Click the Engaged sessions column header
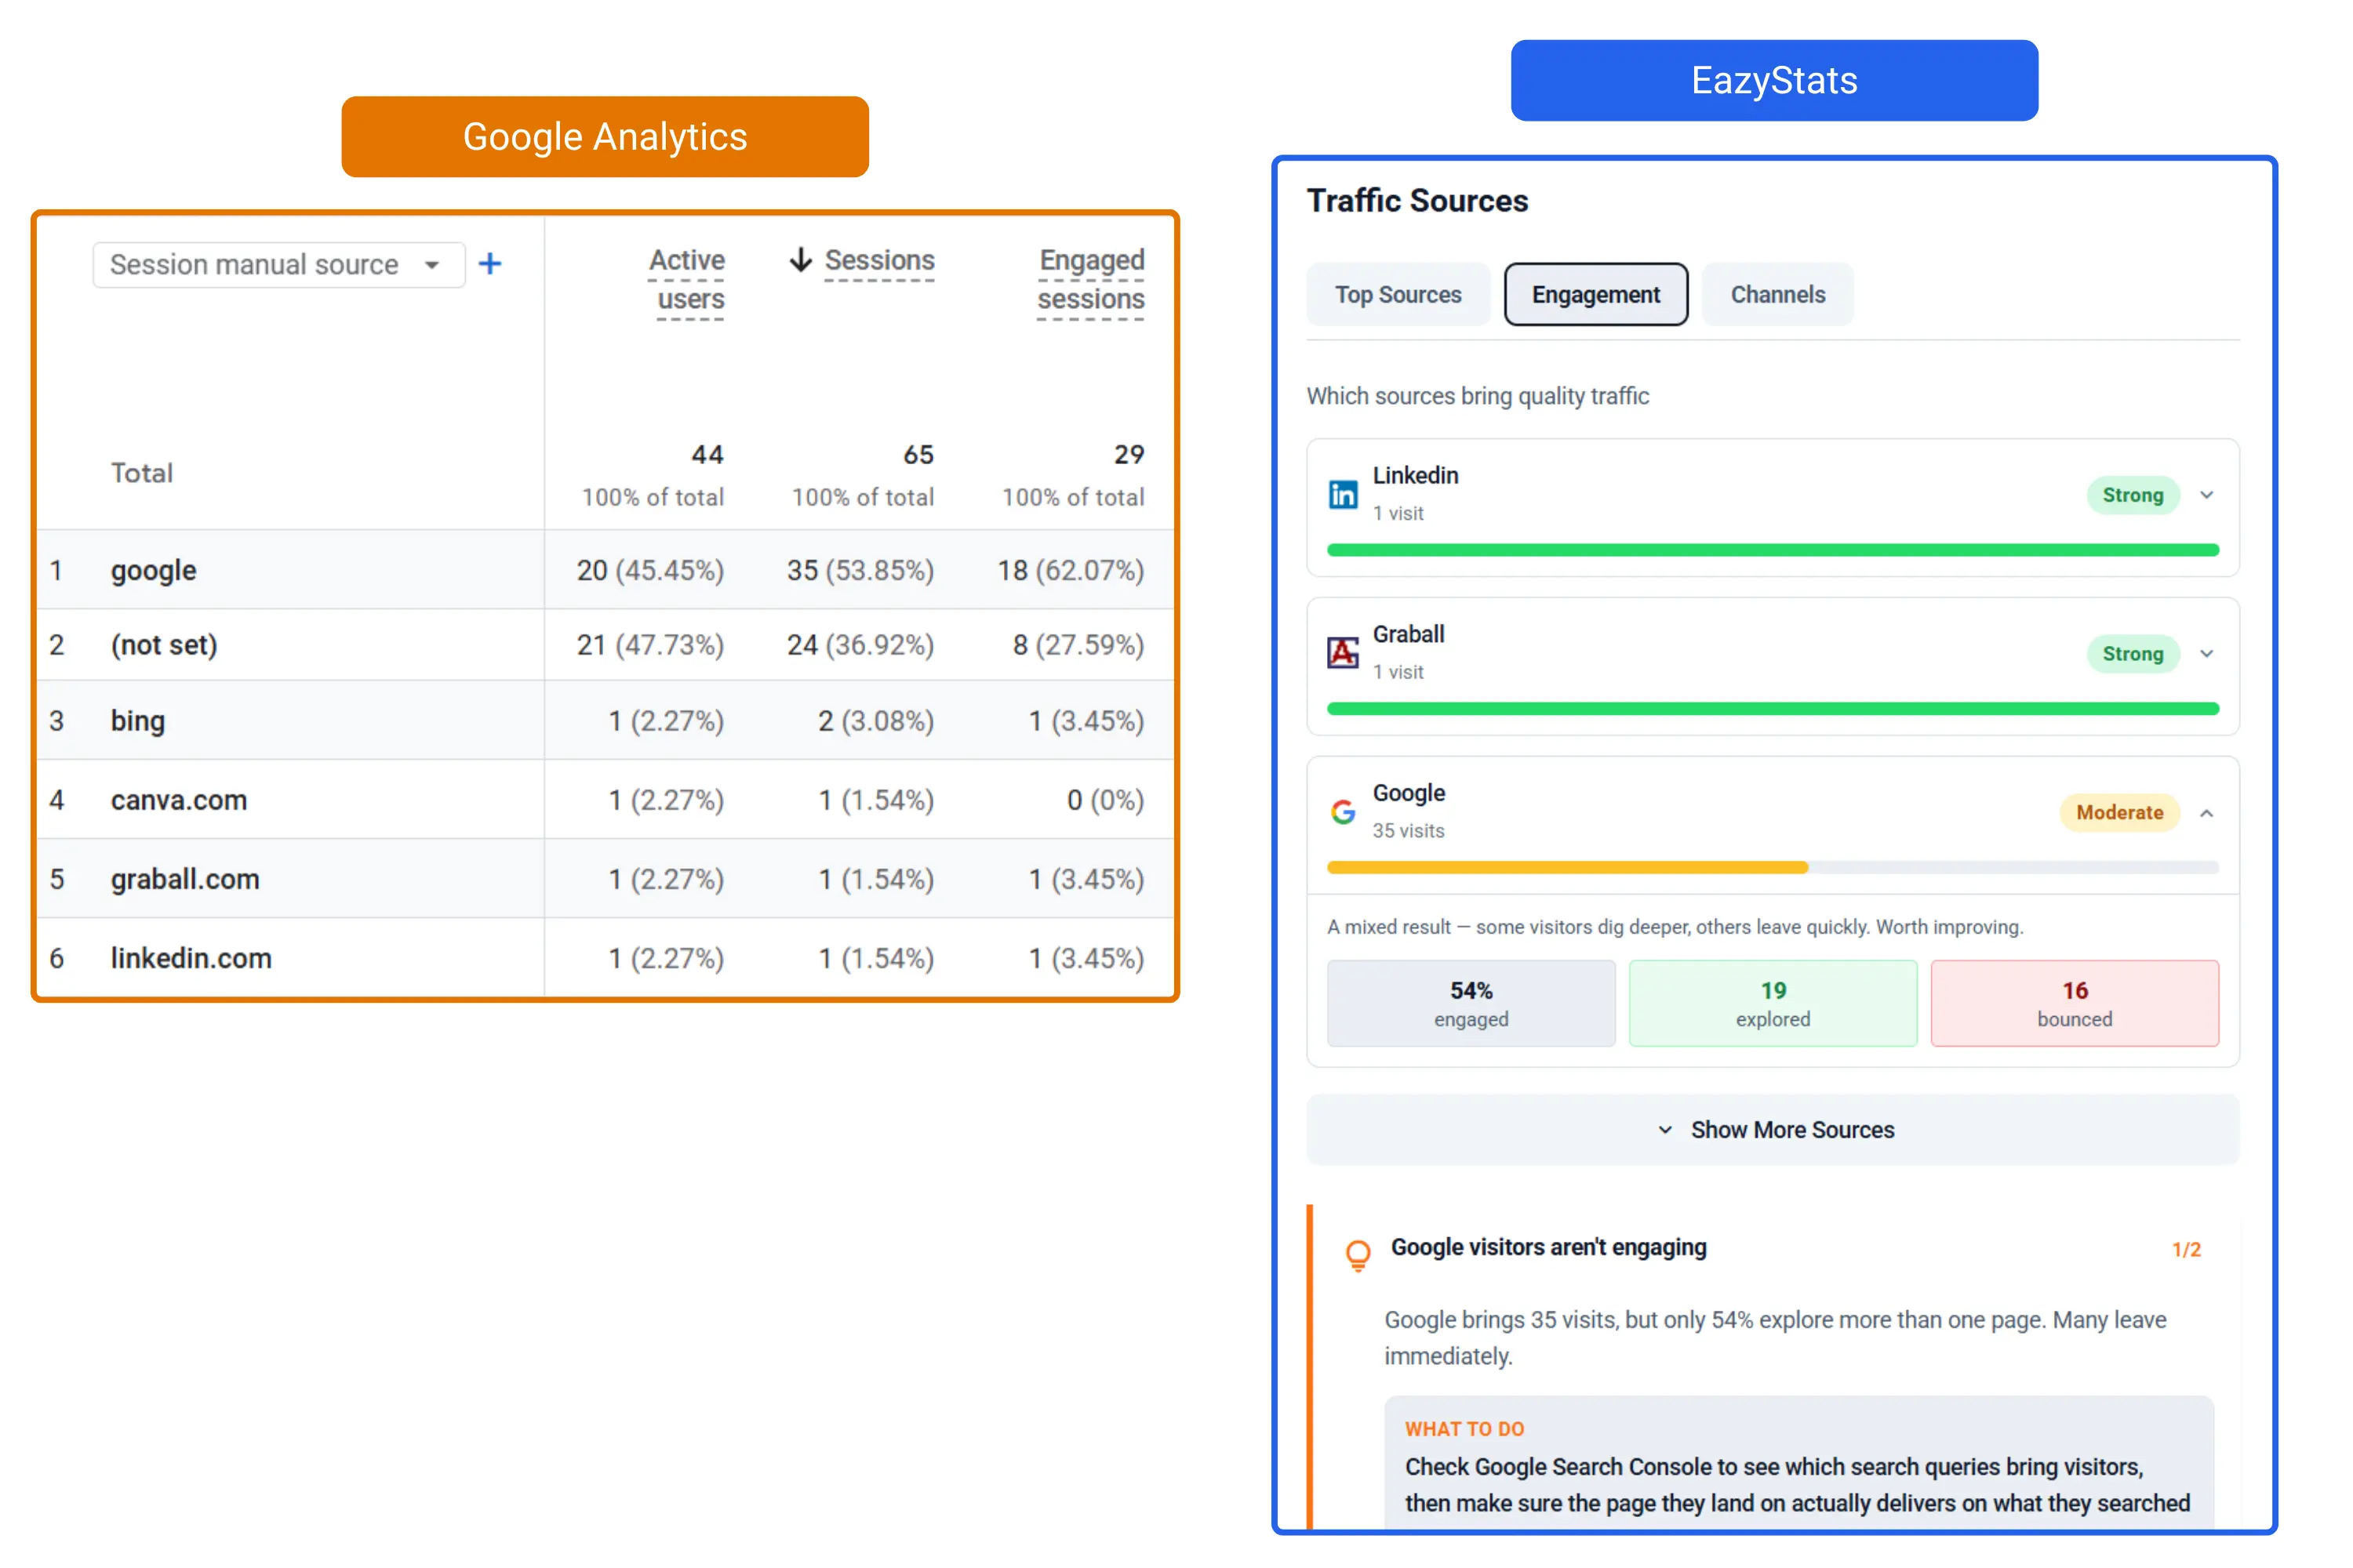Image resolution: width=2353 pixels, height=1568 pixels. tap(1090, 280)
